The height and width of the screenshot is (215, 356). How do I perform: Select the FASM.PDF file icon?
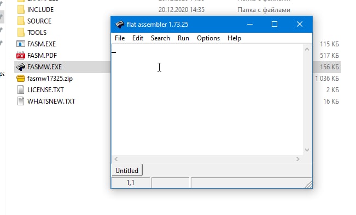(21, 55)
